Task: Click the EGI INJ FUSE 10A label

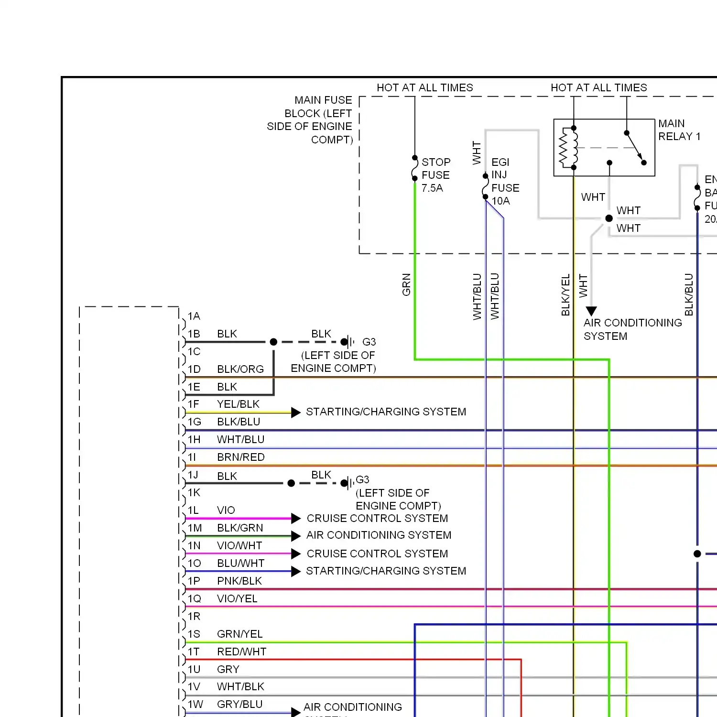Action: [x=505, y=182]
